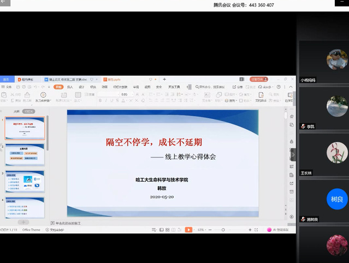Click the search commands field in ribbon
The image size is (349, 263).
click(x=210, y=87)
